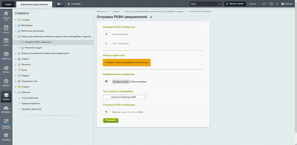Open the RU language dropdown

click(x=264, y=4)
